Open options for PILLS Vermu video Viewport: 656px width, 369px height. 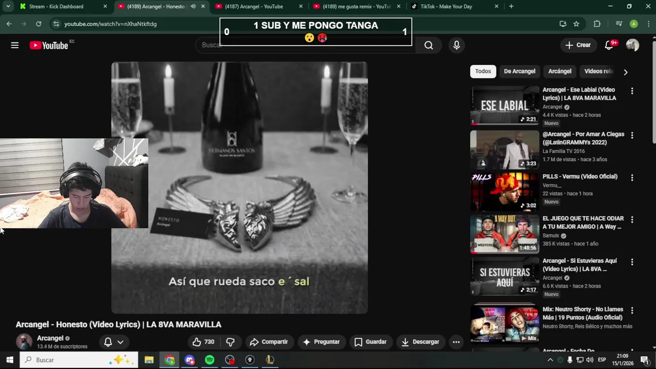632,177
